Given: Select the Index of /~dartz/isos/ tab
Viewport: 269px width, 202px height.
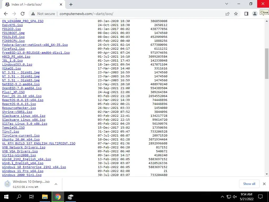Looking at the screenshot, I should (x=33, y=5).
